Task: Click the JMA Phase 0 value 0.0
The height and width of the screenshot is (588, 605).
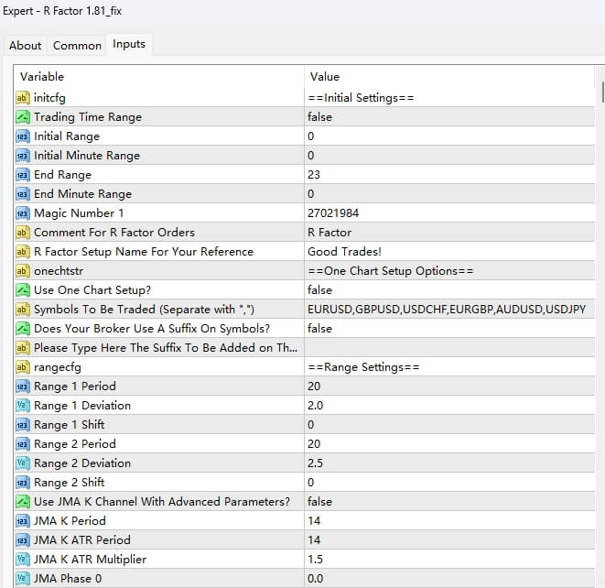Action: point(315,578)
